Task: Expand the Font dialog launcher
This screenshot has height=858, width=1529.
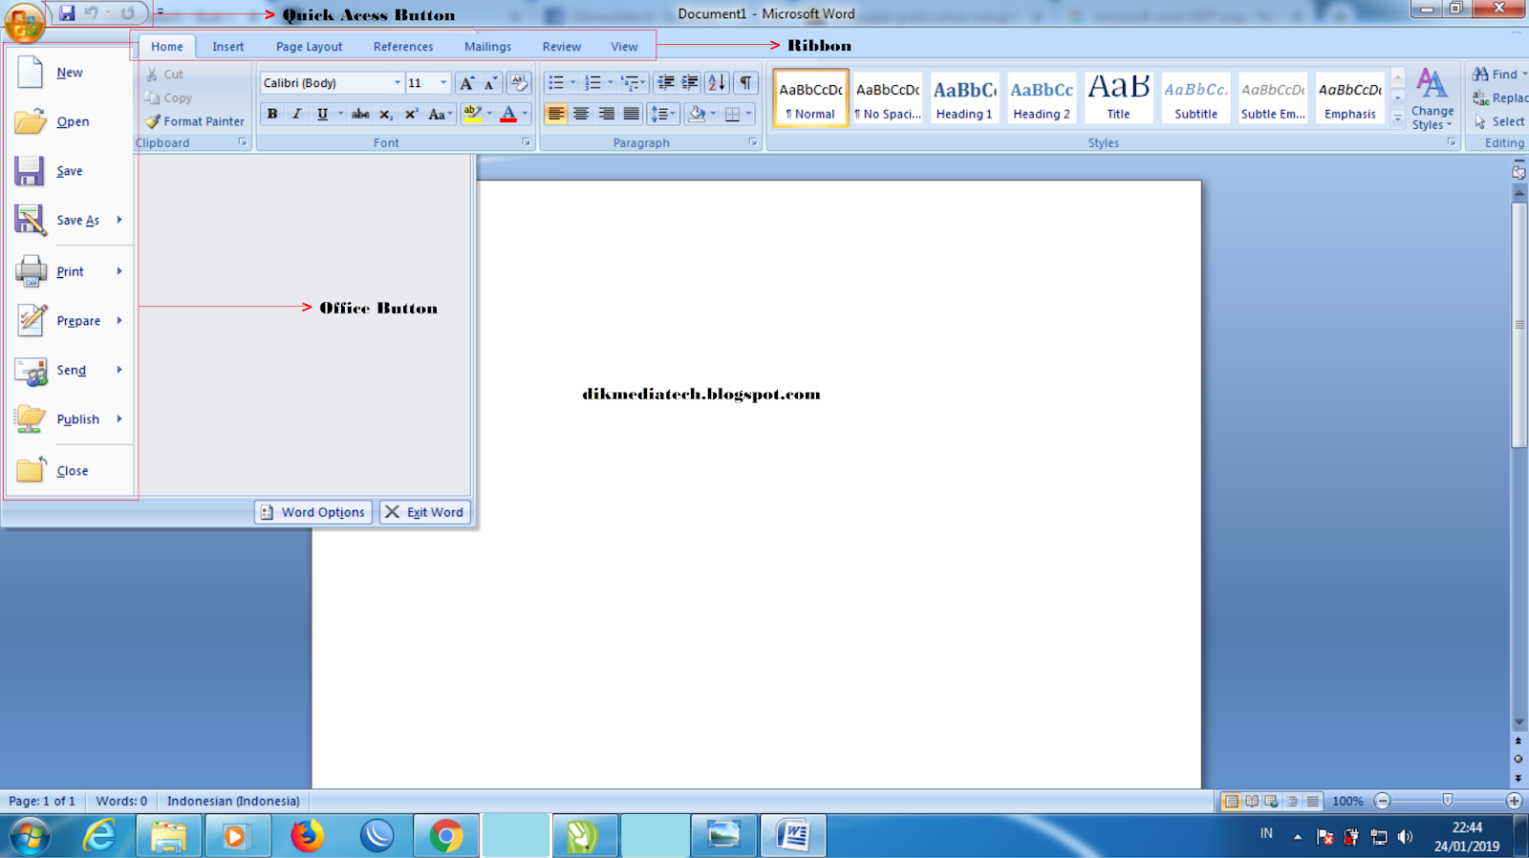Action: pyautogui.click(x=526, y=142)
